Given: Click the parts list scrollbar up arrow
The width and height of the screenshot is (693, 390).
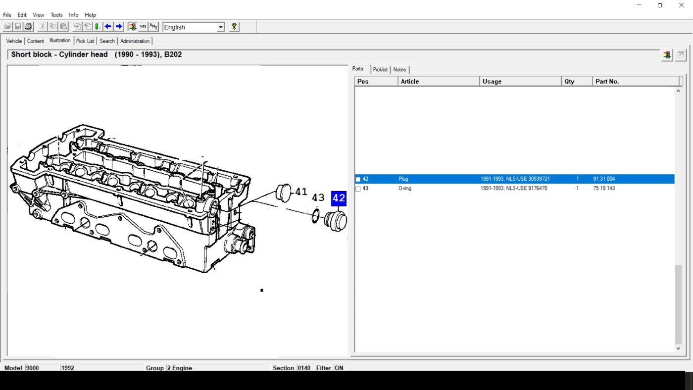Looking at the screenshot, I should point(678,91).
